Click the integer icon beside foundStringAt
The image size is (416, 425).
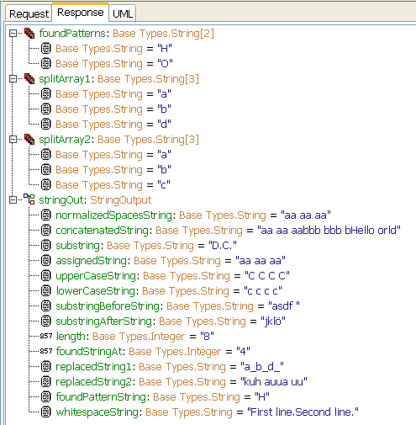(46, 351)
